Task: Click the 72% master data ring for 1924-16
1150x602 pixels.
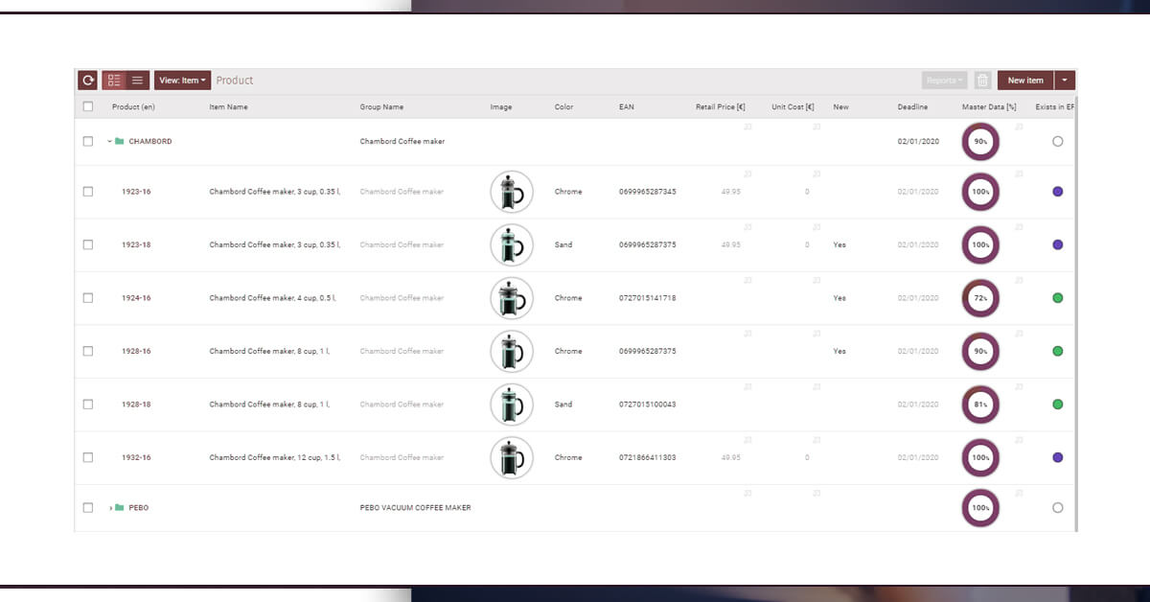Action: pyautogui.click(x=980, y=298)
